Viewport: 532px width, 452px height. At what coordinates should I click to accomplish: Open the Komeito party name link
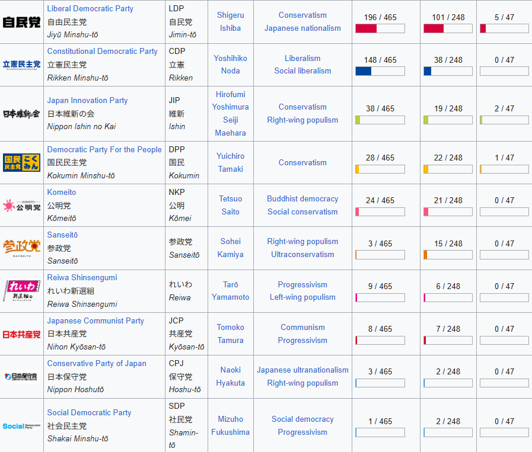click(x=62, y=192)
